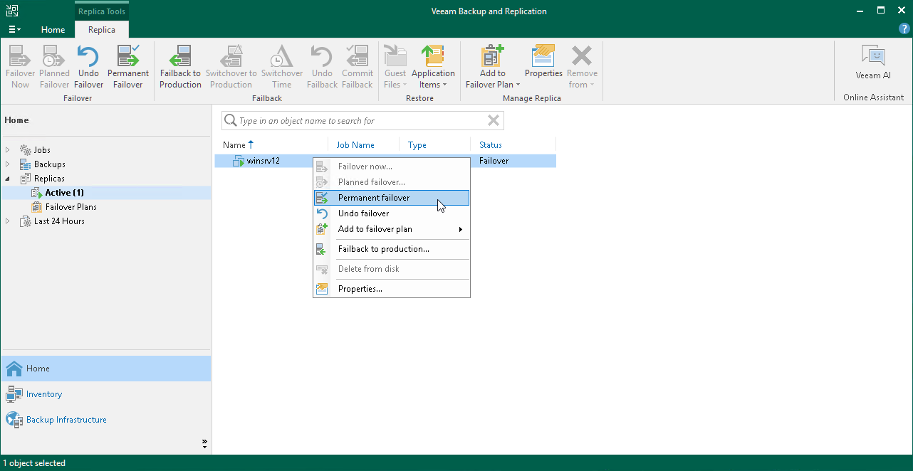Choose Properties in the context menu
913x471 pixels.
pos(392,289)
